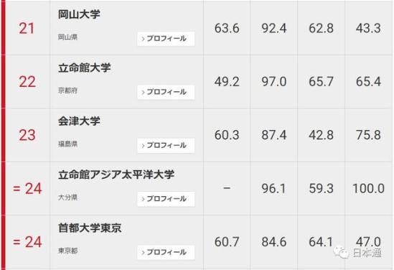Click the chevron arrow in 会津大学 profile button
Viewport: 394px width, 270px height.
pyautogui.click(x=143, y=146)
